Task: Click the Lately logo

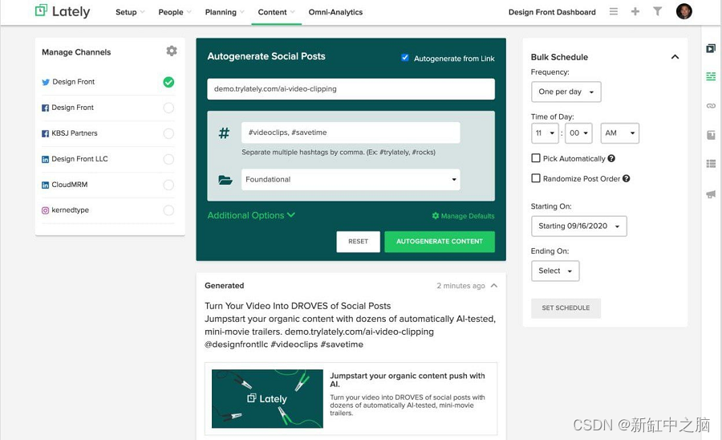Action: [63, 12]
